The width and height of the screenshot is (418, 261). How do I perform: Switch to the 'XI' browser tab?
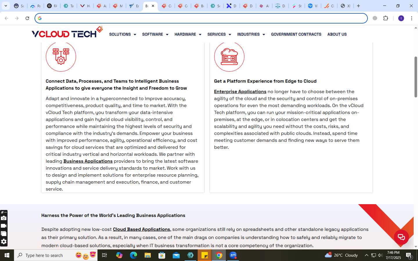point(345,6)
